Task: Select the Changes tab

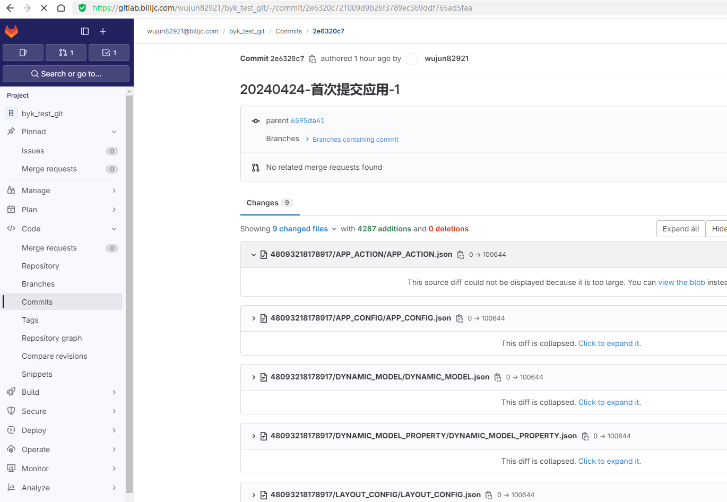Action: click(270, 203)
